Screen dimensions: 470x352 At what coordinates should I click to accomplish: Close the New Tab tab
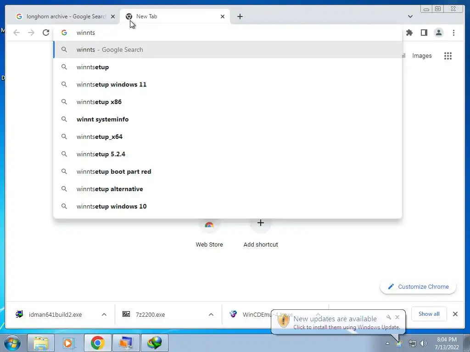tap(223, 16)
